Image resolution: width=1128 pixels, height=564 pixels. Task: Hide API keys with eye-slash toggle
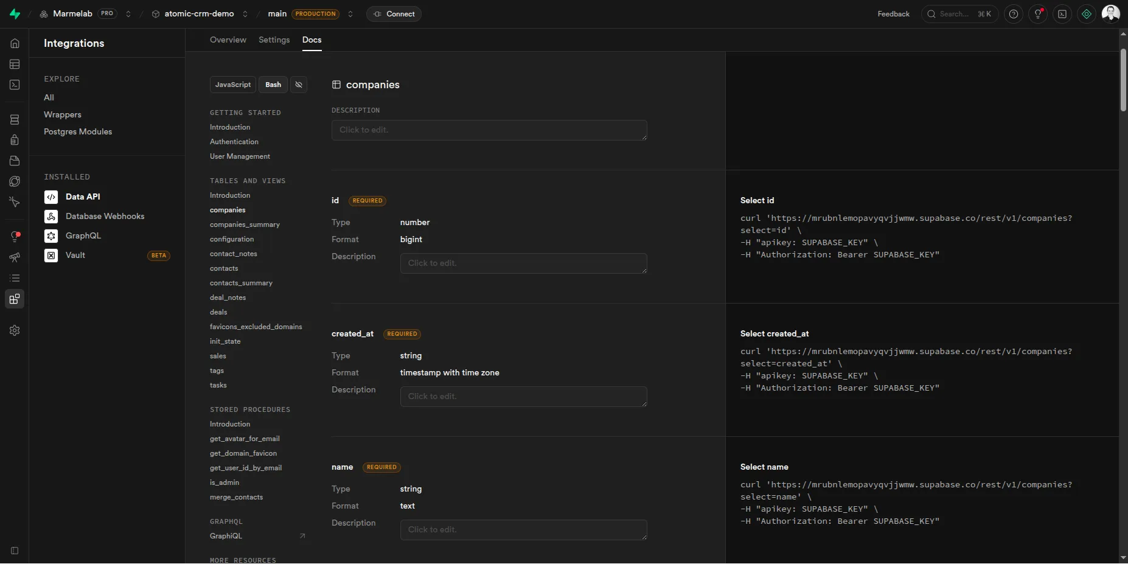[x=298, y=85]
